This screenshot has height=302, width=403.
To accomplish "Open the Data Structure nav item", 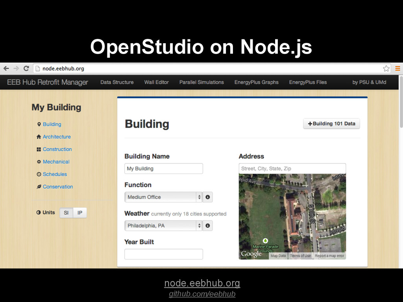I will pos(117,82).
